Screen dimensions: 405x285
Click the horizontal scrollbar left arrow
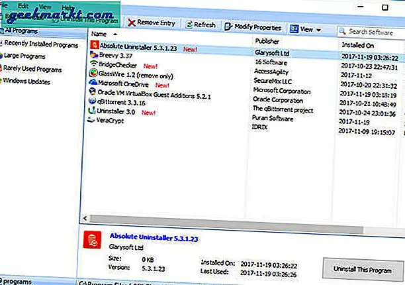point(85,218)
